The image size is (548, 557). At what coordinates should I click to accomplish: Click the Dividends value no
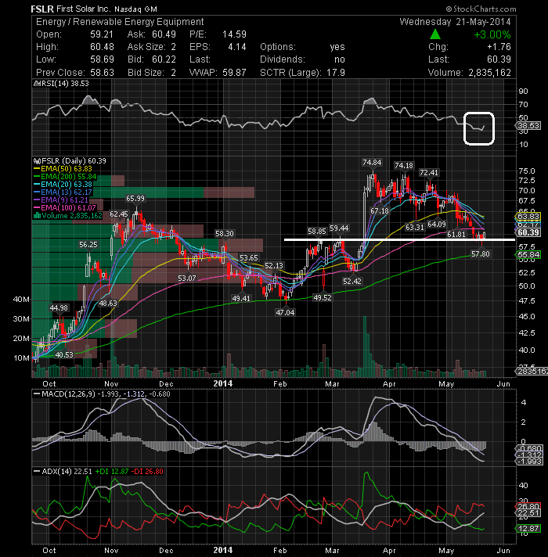coord(340,59)
